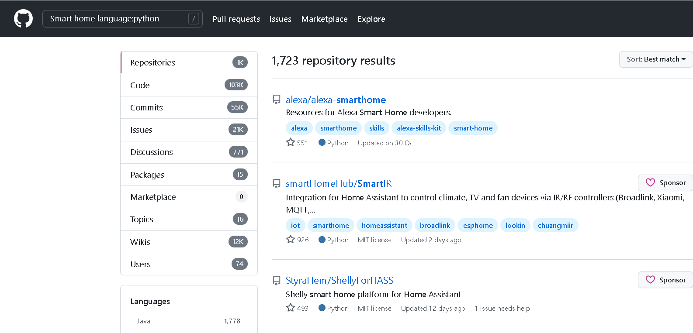Select Commits results filter
This screenshot has height=333, width=693.
[189, 107]
